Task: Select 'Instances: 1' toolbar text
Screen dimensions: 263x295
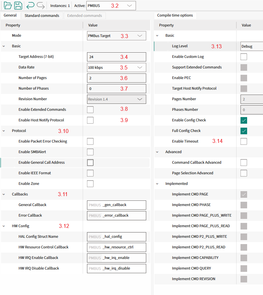Action: click(x=60, y=6)
